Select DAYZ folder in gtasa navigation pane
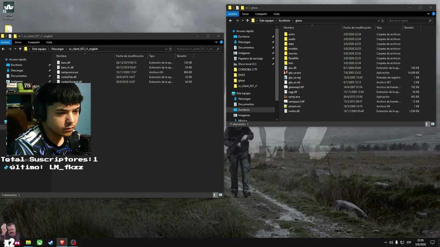The height and width of the screenshot is (247, 440). click(x=241, y=75)
